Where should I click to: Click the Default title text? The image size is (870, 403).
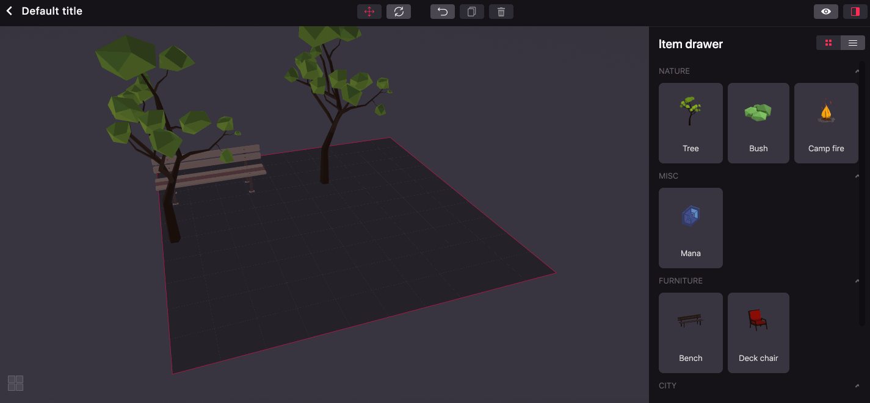point(52,11)
